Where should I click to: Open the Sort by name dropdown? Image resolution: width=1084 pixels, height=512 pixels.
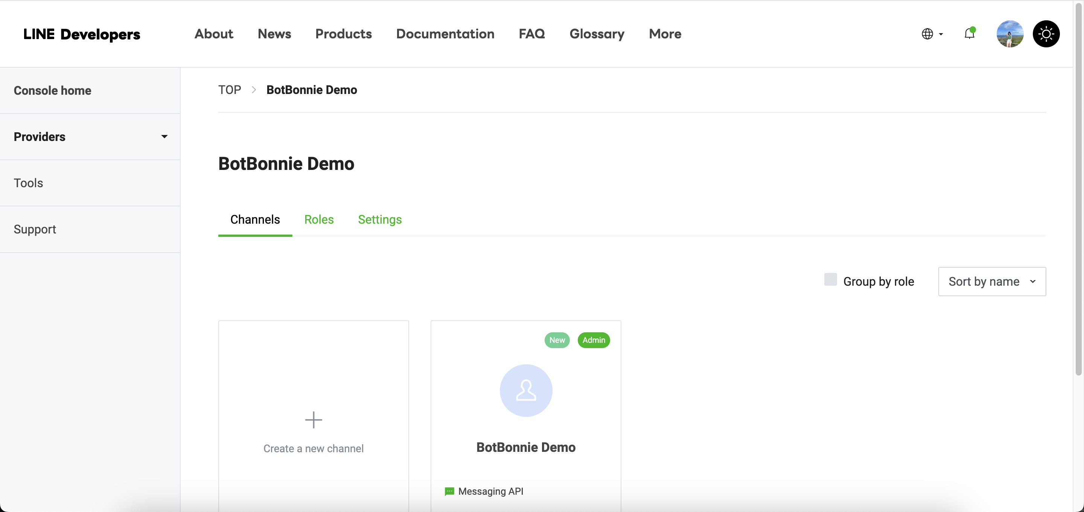(992, 281)
